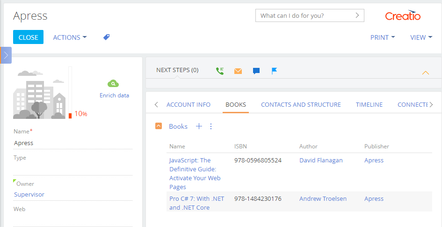Open Apress publisher in Pro C# row
442x227 pixels.
pos(374,198)
